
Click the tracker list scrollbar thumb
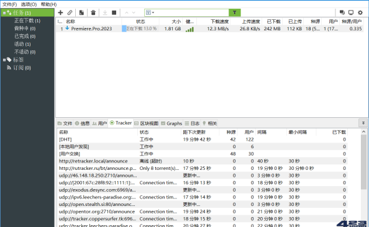[363, 162]
